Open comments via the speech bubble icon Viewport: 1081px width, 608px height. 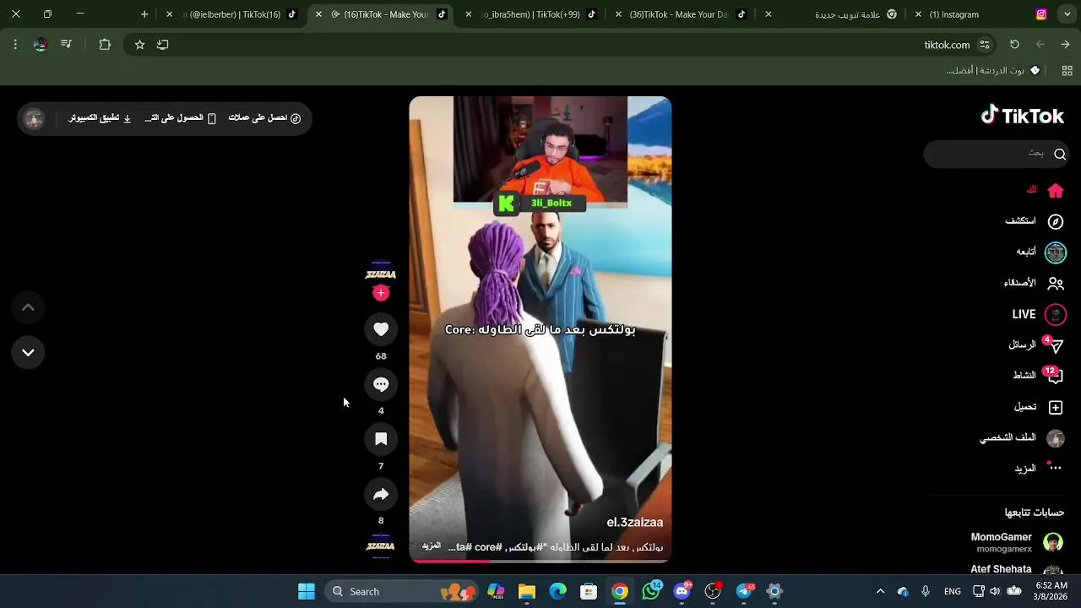pos(381,384)
